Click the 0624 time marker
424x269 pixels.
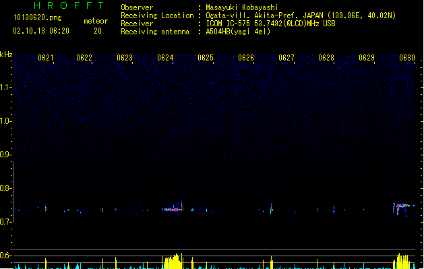165,58
